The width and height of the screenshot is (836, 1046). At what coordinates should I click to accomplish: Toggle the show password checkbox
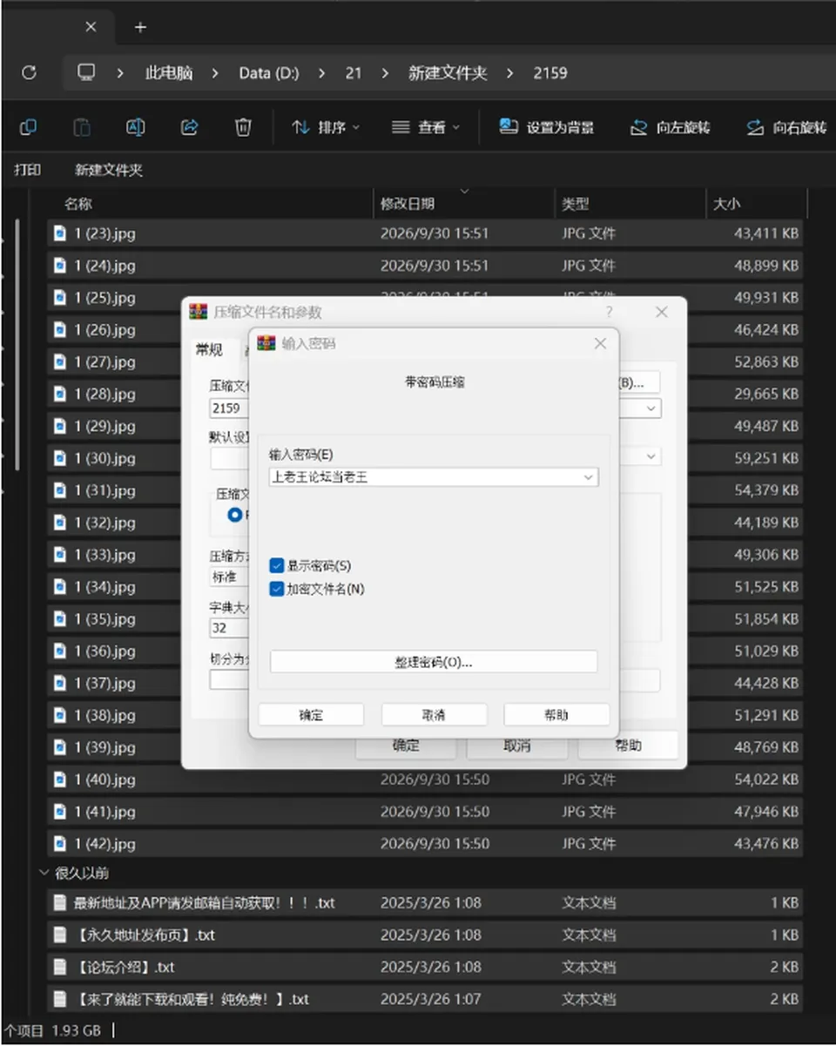(x=276, y=566)
